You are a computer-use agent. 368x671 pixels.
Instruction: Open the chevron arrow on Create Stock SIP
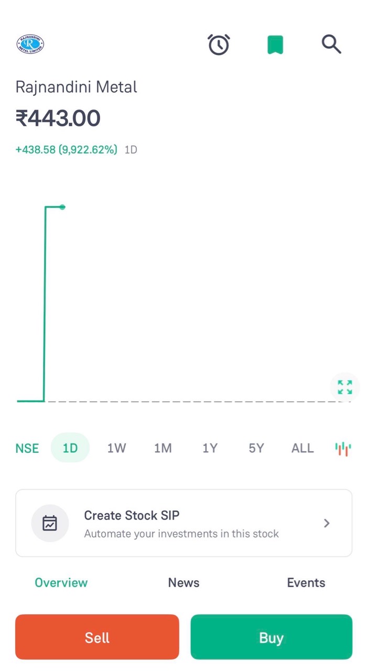[x=327, y=523]
